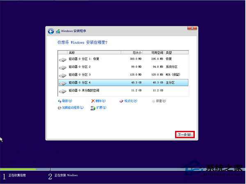Delete the selected partition via 删除(D)
The image size is (246, 184).
click(100, 101)
